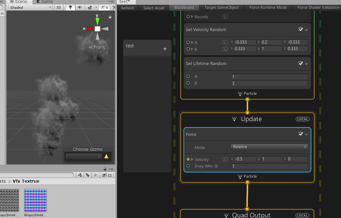The width and height of the screenshot is (341, 218).
Task: Click velocity A y field 0.2
Action: click(x=271, y=42)
